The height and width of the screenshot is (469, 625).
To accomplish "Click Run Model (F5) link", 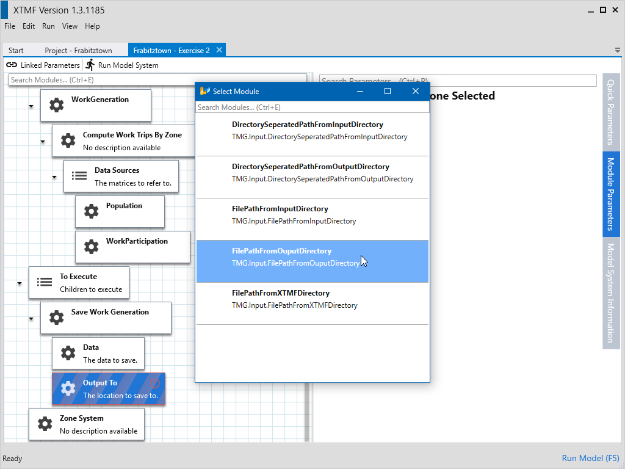I will [x=590, y=458].
